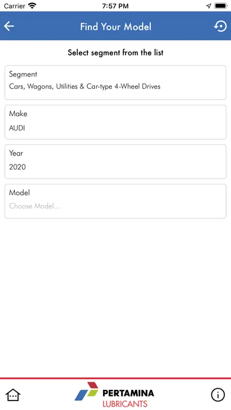The height and width of the screenshot is (410, 231).
Task: Tap the Find Your Model title
Action: 115,27
